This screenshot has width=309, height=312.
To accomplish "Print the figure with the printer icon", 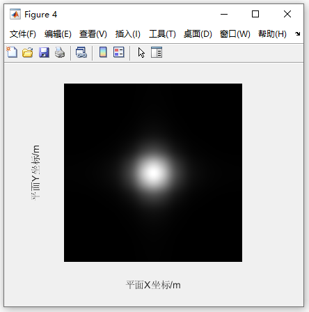I will [60, 52].
